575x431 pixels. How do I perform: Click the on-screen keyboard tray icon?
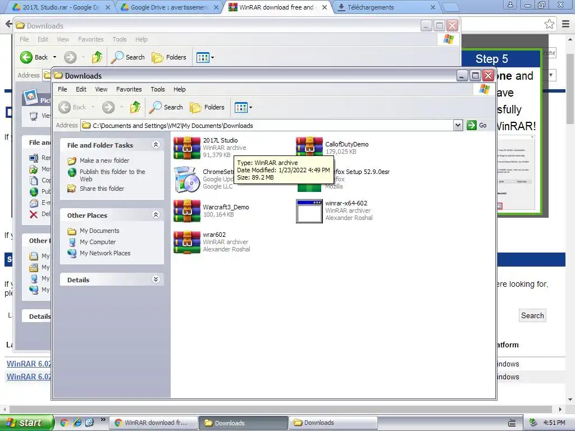(x=512, y=423)
